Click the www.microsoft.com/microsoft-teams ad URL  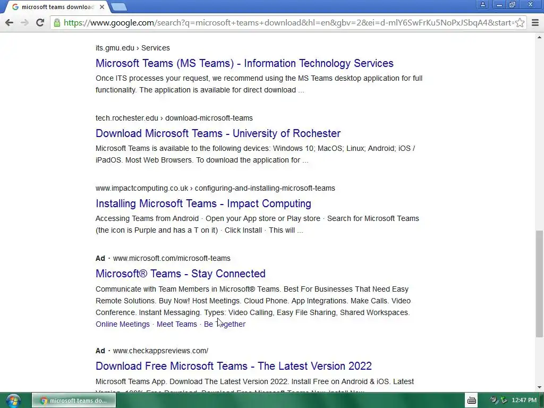(x=172, y=258)
